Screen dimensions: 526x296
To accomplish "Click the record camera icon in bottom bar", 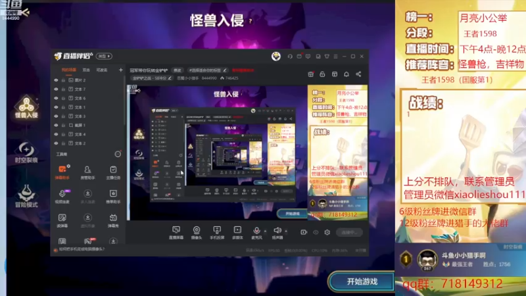I will (304, 232).
